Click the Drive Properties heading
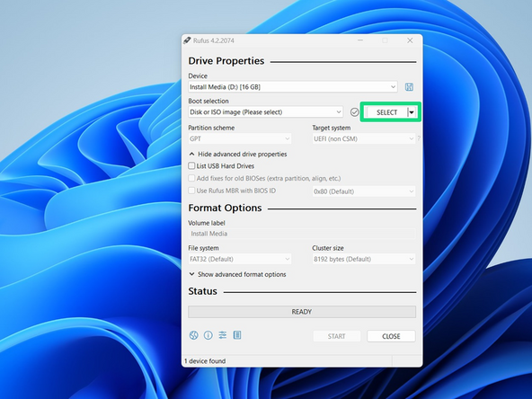 pyautogui.click(x=226, y=61)
